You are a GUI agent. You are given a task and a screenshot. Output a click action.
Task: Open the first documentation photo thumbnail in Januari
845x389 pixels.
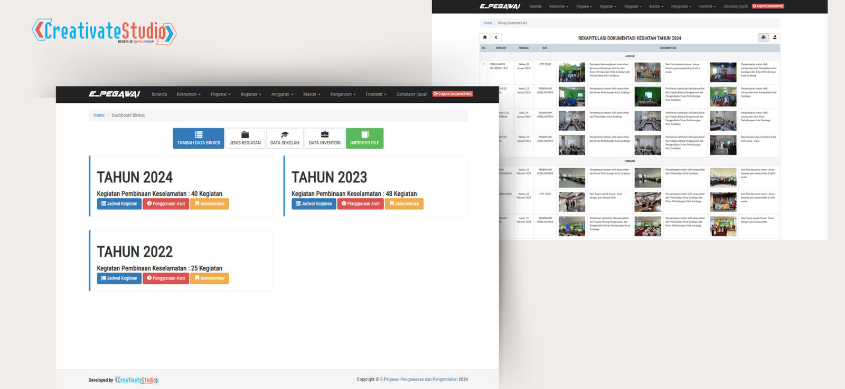coord(571,72)
